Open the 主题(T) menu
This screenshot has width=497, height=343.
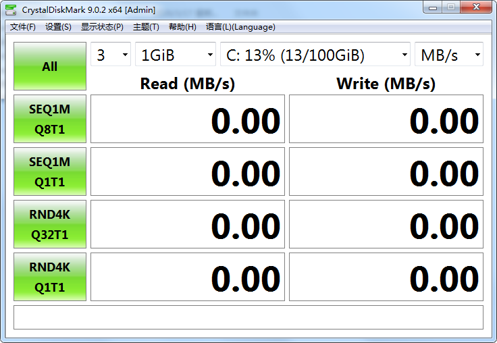[146, 27]
